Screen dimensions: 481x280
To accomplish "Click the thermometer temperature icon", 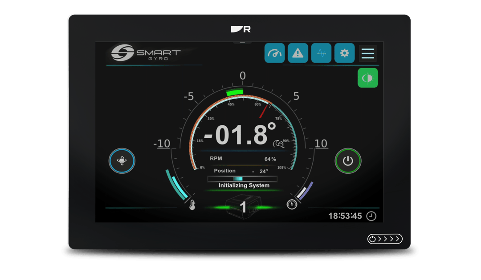I will pyautogui.click(x=192, y=204).
